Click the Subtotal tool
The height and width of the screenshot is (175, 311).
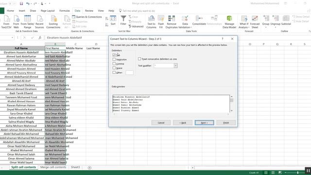point(286,20)
